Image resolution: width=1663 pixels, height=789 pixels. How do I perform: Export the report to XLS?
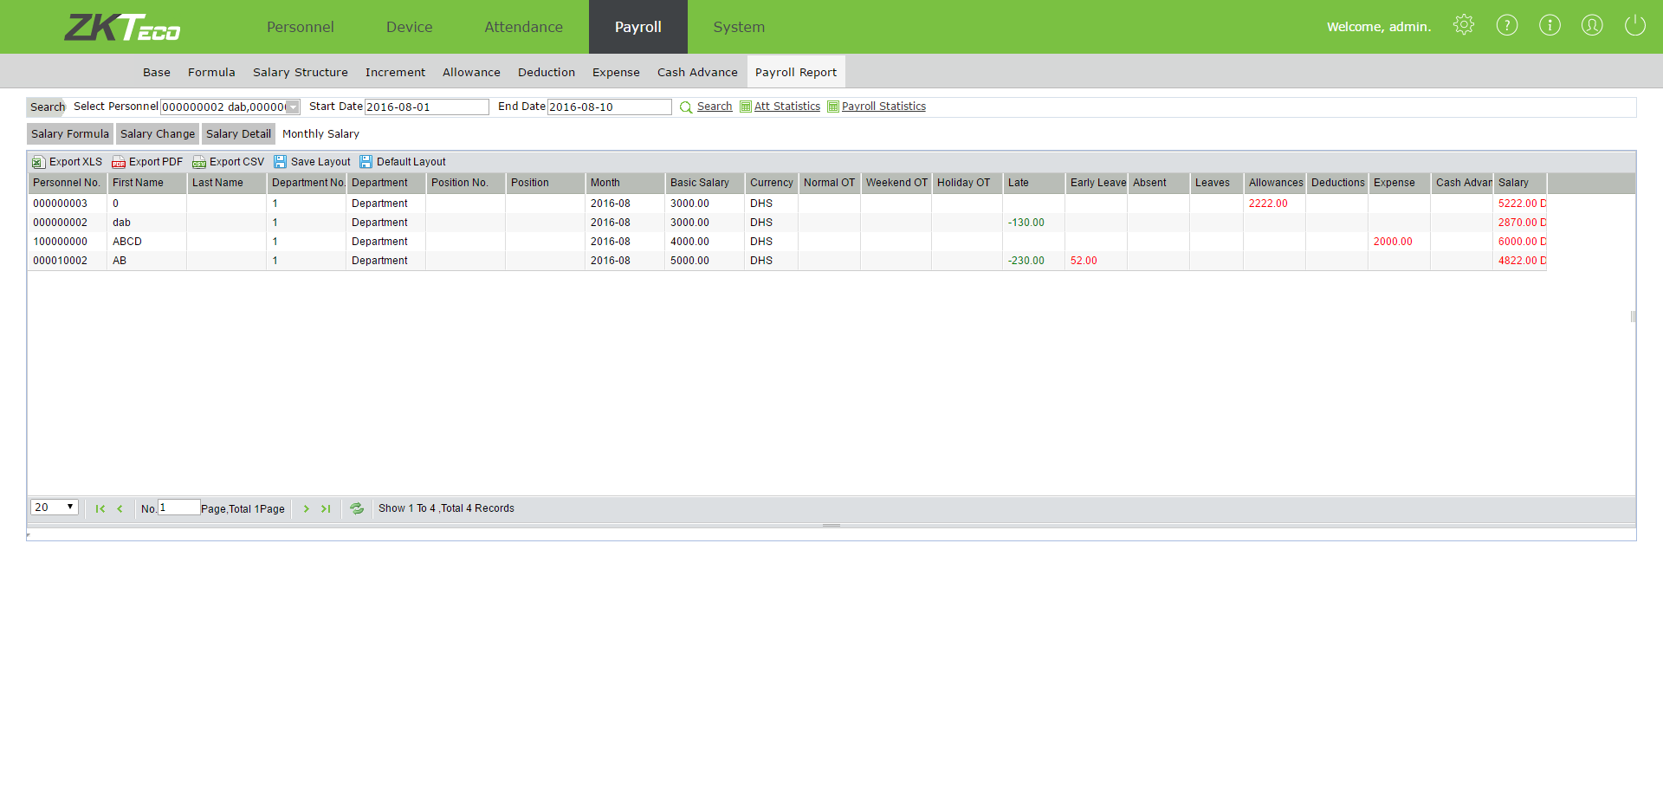coord(68,162)
